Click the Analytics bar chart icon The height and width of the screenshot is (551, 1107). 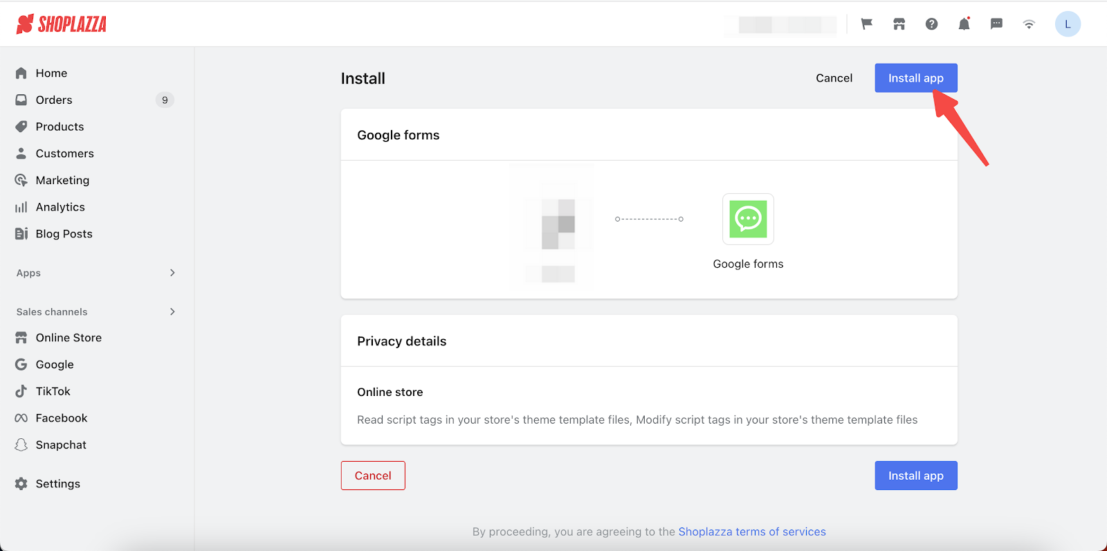tap(21, 207)
